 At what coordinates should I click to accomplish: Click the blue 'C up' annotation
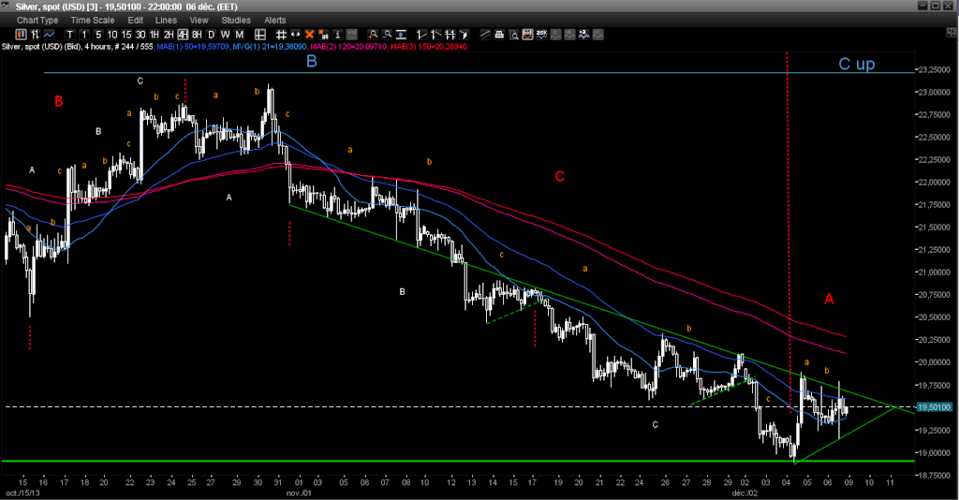[x=856, y=64]
